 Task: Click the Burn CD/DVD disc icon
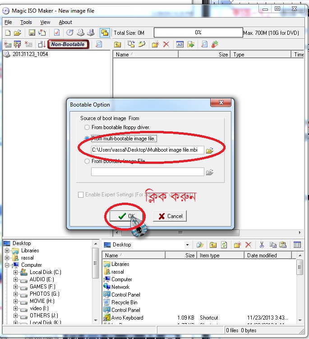click(70, 33)
